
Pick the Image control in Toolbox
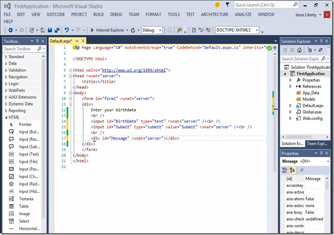[x=24, y=214]
